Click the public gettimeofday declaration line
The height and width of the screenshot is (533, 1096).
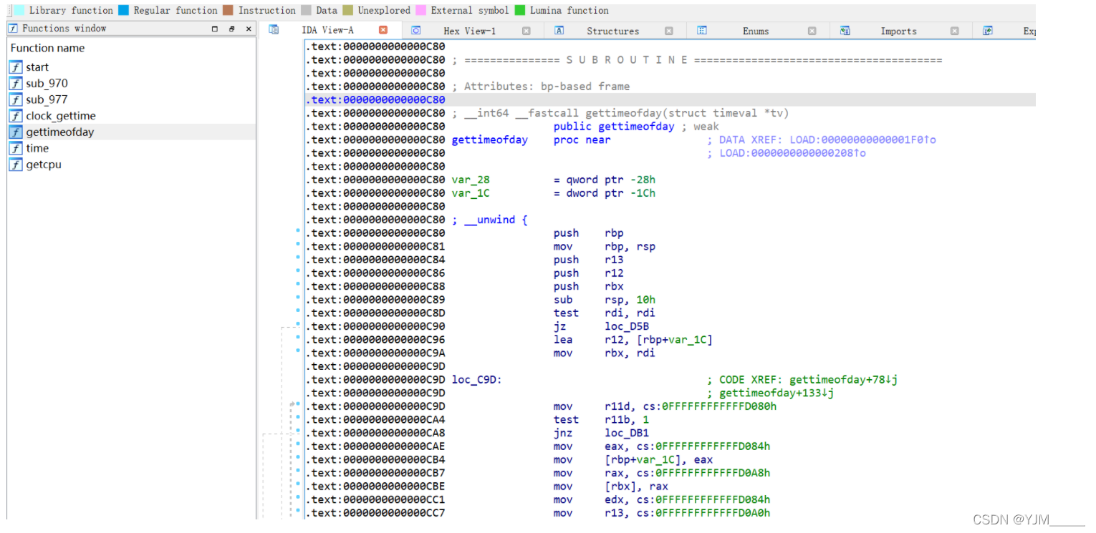click(614, 127)
